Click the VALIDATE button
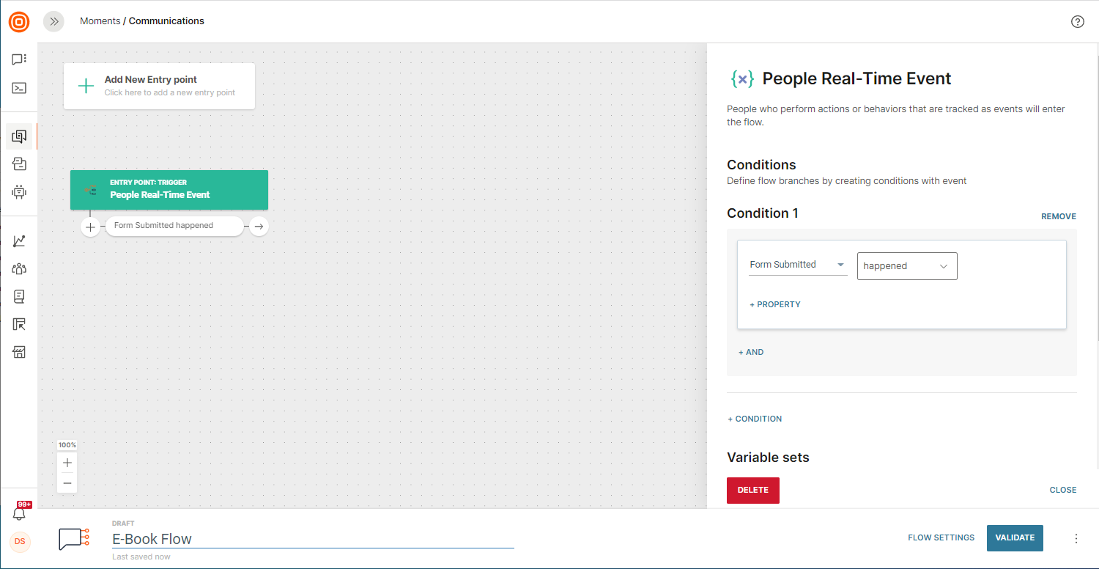 point(1015,537)
